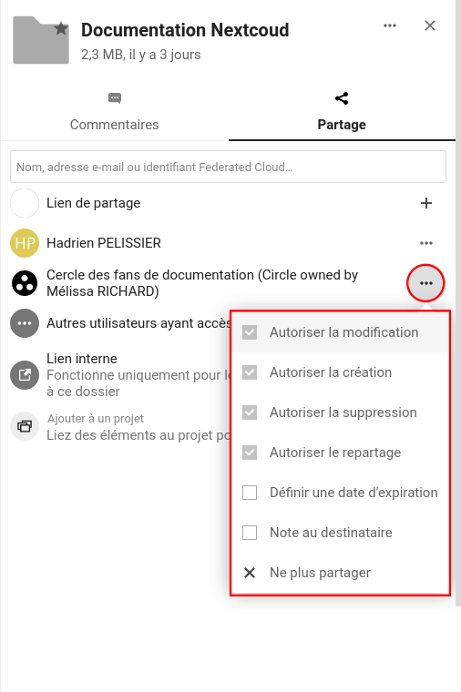Click the starred folder icon for Documentation Nextcoud

tap(41, 40)
